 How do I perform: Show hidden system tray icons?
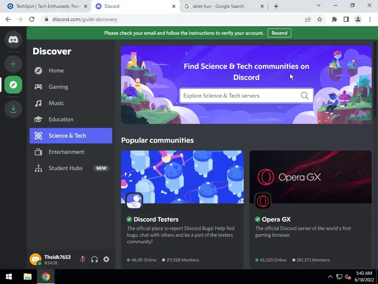[330, 277]
